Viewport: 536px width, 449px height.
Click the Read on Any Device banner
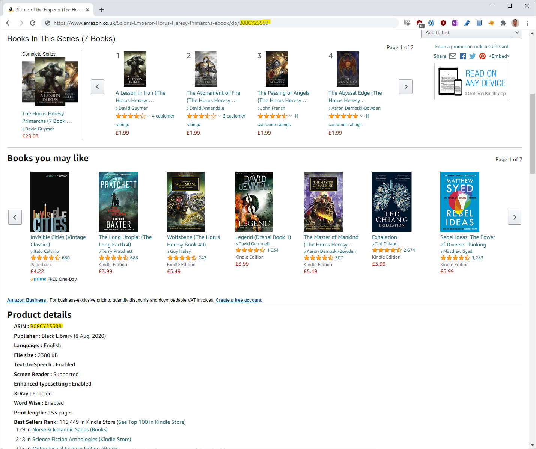click(472, 82)
